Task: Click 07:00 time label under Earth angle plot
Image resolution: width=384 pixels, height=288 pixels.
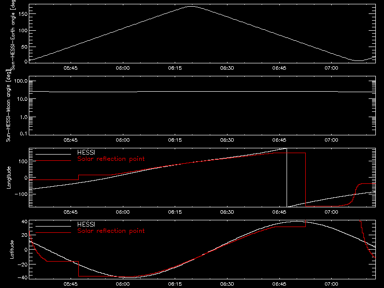Action: coord(331,68)
